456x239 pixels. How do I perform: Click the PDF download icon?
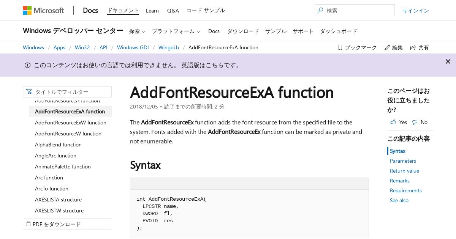(x=28, y=224)
